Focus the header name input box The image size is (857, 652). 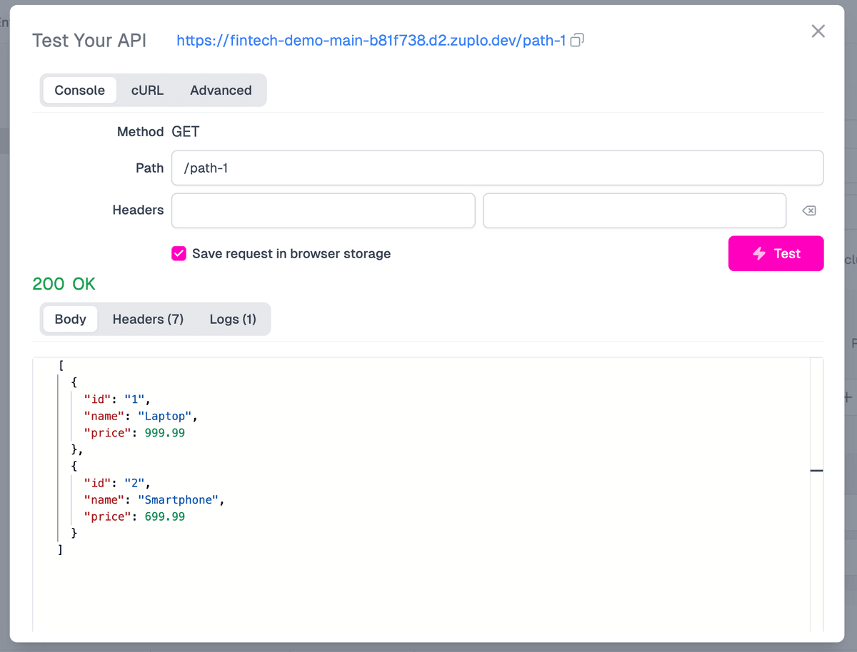(324, 210)
